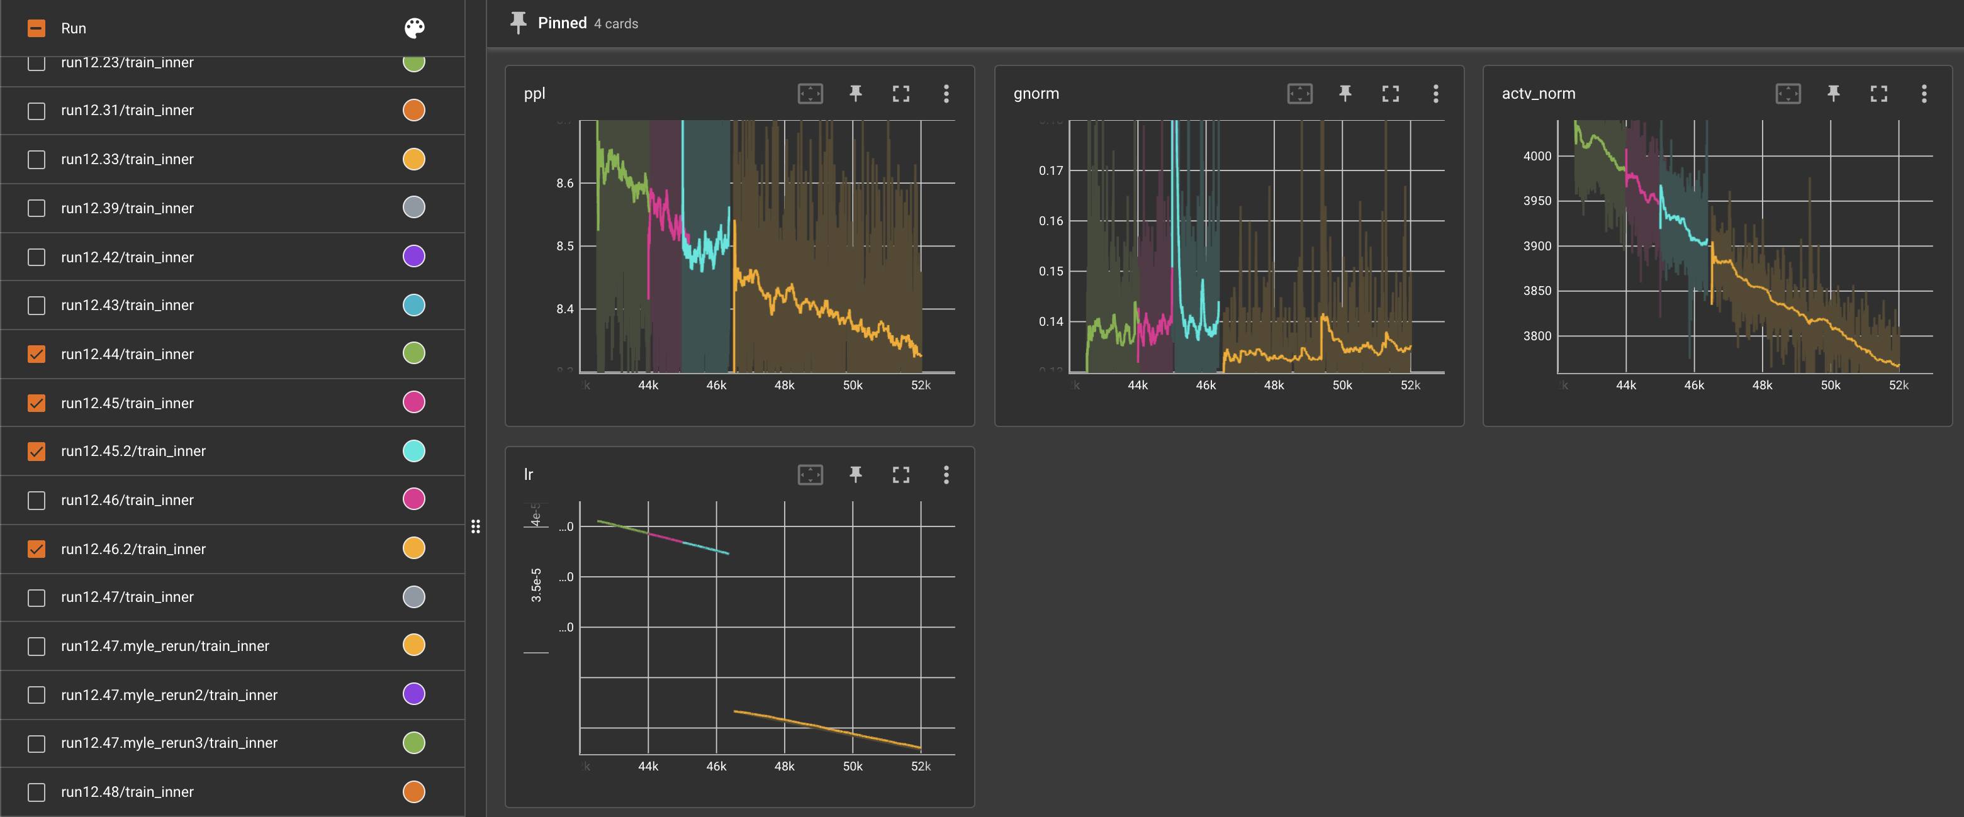1964x817 pixels.
Task: Unpin the lr chart card
Action: point(855,475)
